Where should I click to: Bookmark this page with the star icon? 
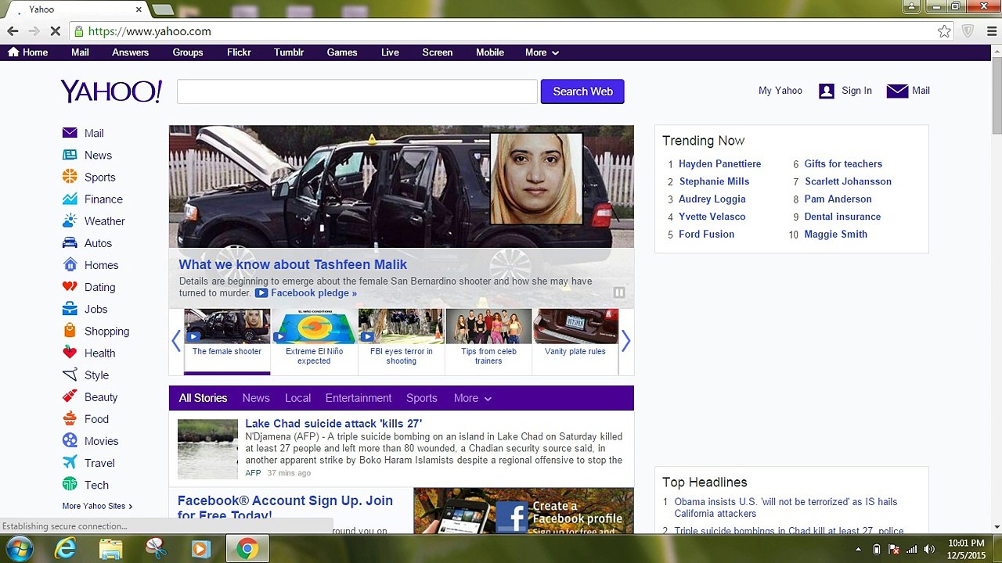[945, 31]
